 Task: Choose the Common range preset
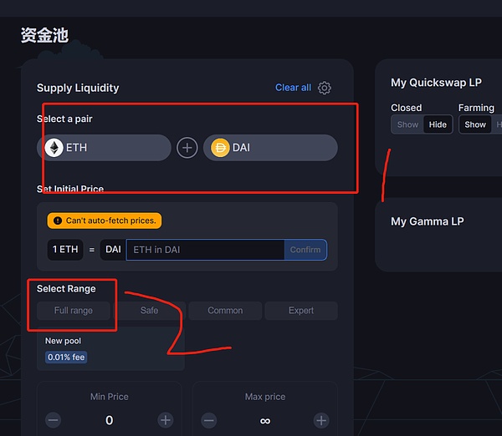pos(225,311)
